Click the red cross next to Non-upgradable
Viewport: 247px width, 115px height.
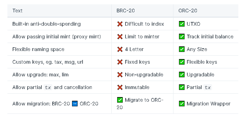coord(120,75)
